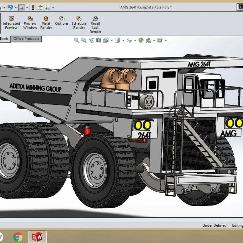Open PhotoView render Options
The width and height of the screenshot is (243, 243).
62,21
